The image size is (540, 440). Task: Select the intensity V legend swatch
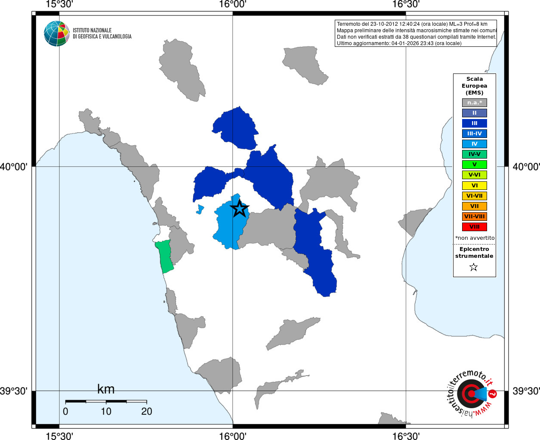(475, 165)
